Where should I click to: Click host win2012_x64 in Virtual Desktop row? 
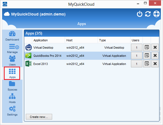tap(75, 48)
